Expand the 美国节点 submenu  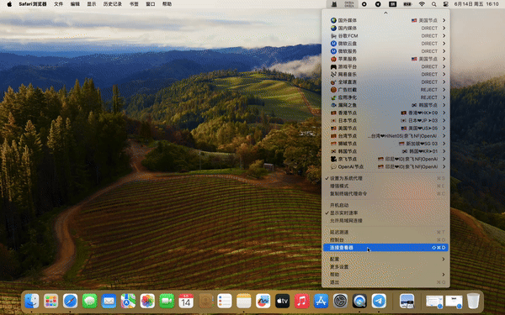coord(385,129)
